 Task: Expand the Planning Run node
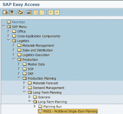35,106
